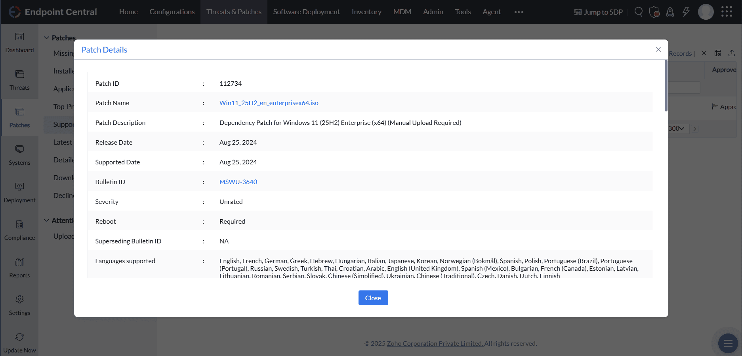Open the table column settings icon
The height and width of the screenshot is (356, 742).
pyautogui.click(x=717, y=53)
